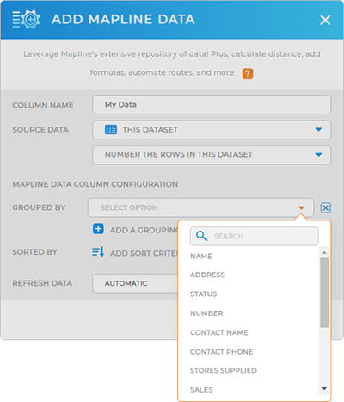
Task: Click the option list scrollbar thumb
Action: (324, 293)
